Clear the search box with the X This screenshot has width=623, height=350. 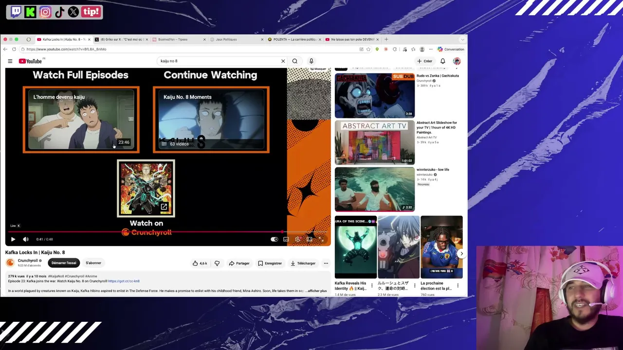pos(283,61)
